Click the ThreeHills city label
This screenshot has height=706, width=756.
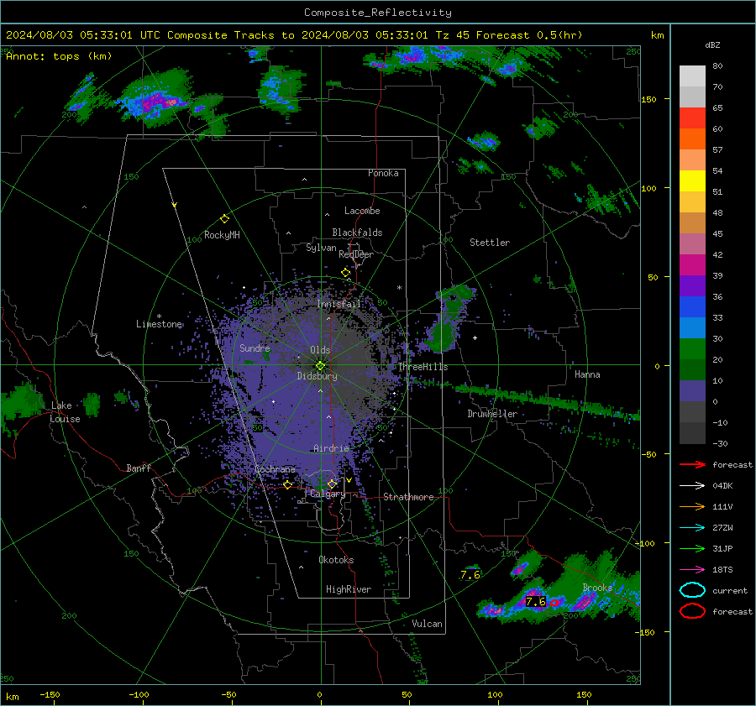(423, 367)
